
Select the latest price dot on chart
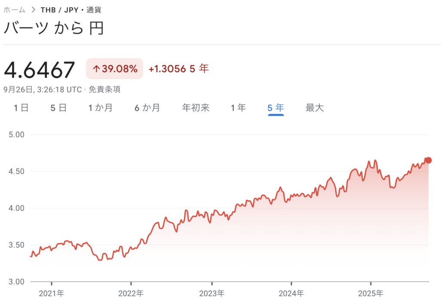pyautogui.click(x=428, y=160)
